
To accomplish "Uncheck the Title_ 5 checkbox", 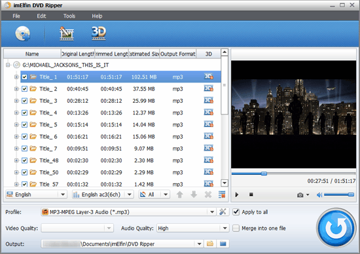I will (x=25, y=124).
